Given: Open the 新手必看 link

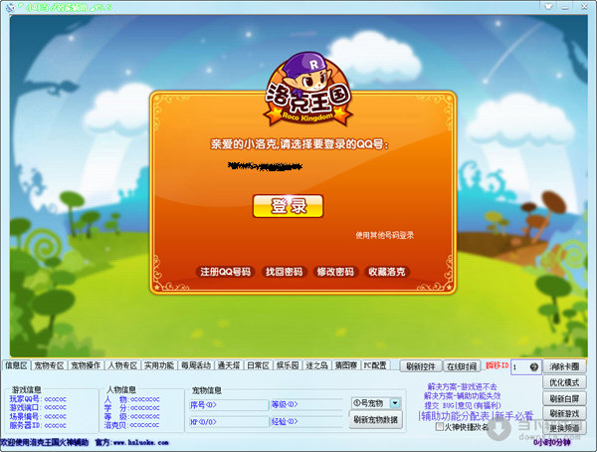Looking at the screenshot, I should [513, 416].
